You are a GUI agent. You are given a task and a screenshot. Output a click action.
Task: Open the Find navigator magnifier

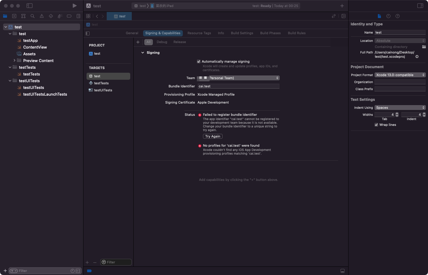32,16
